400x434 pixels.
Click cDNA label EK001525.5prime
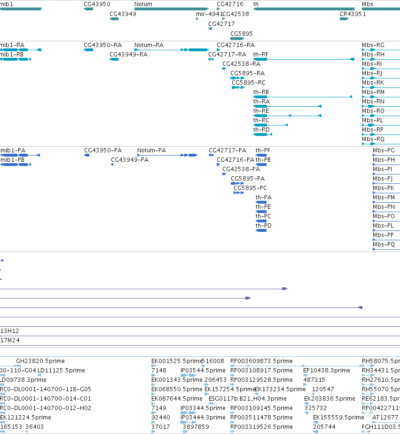[x=177, y=361]
